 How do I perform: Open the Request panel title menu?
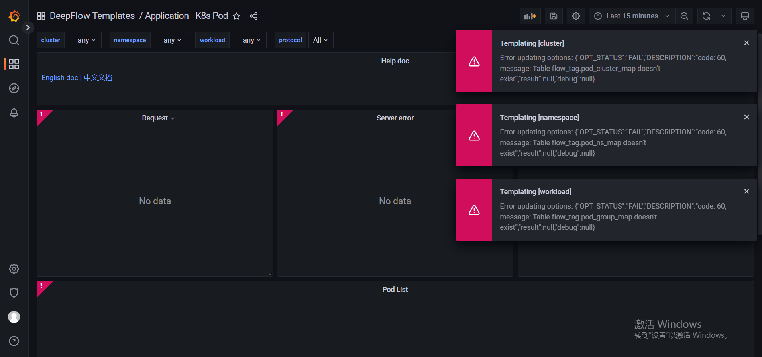[158, 118]
